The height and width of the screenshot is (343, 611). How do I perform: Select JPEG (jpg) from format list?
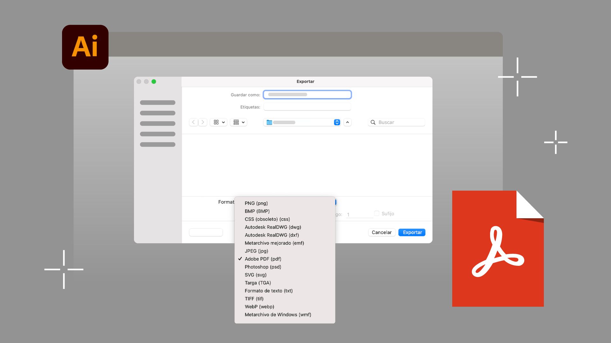coord(256,251)
